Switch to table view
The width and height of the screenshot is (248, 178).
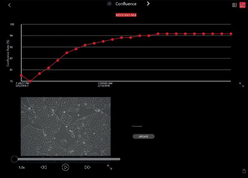pyautogui.click(x=234, y=5)
